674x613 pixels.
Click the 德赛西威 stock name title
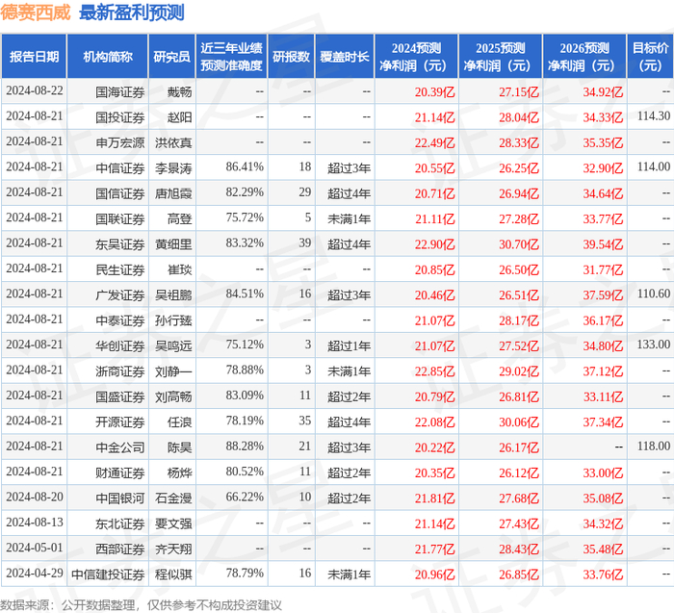tap(35, 13)
